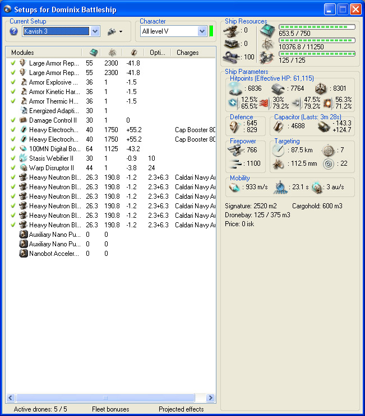The width and height of the screenshot is (365, 416).
Task: Toggle the Armor Explosive hardener checkmark
Action: [x=13, y=82]
